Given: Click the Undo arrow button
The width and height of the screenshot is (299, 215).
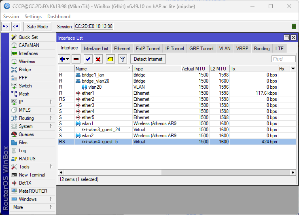Looking at the screenshot, I should (x=6, y=26).
